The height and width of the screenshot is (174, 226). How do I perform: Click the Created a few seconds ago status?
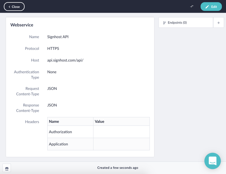pyautogui.click(x=118, y=168)
